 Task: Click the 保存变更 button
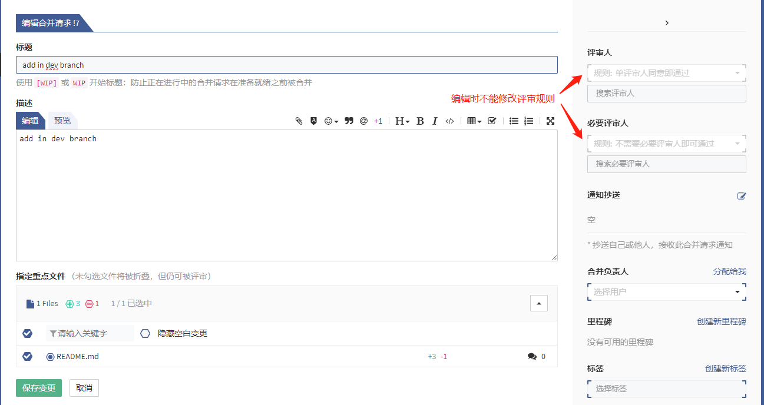[39, 388]
